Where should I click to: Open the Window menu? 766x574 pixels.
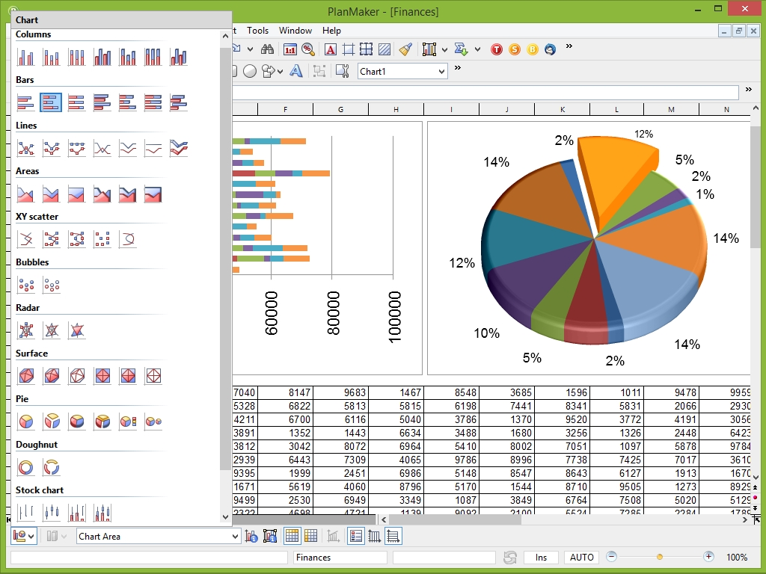(x=295, y=30)
